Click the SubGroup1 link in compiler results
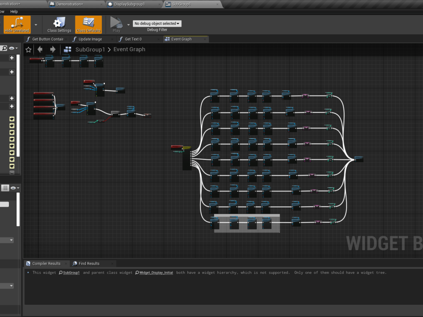Image resolution: width=423 pixels, height=317 pixels. coord(71,273)
